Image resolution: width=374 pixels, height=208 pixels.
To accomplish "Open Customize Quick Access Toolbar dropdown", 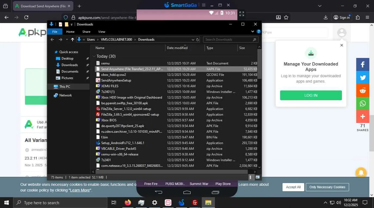I will point(72,24).
